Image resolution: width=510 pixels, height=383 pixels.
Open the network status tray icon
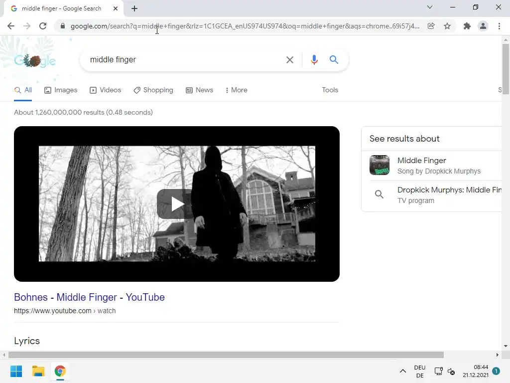[438, 371]
